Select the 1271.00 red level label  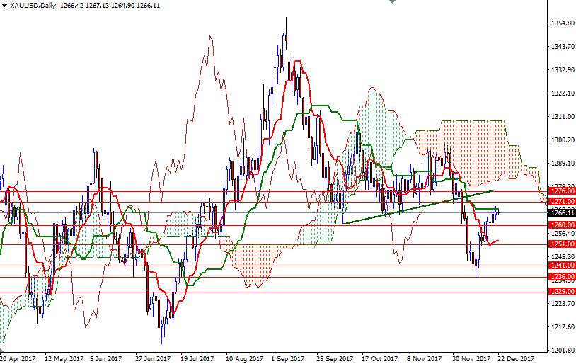(561, 202)
